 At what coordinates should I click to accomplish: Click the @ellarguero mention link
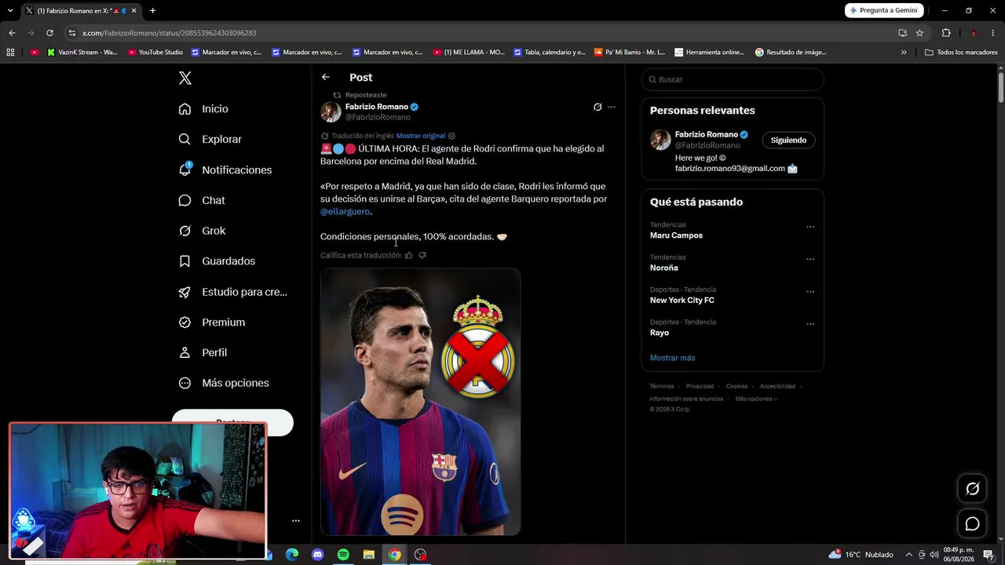(345, 211)
